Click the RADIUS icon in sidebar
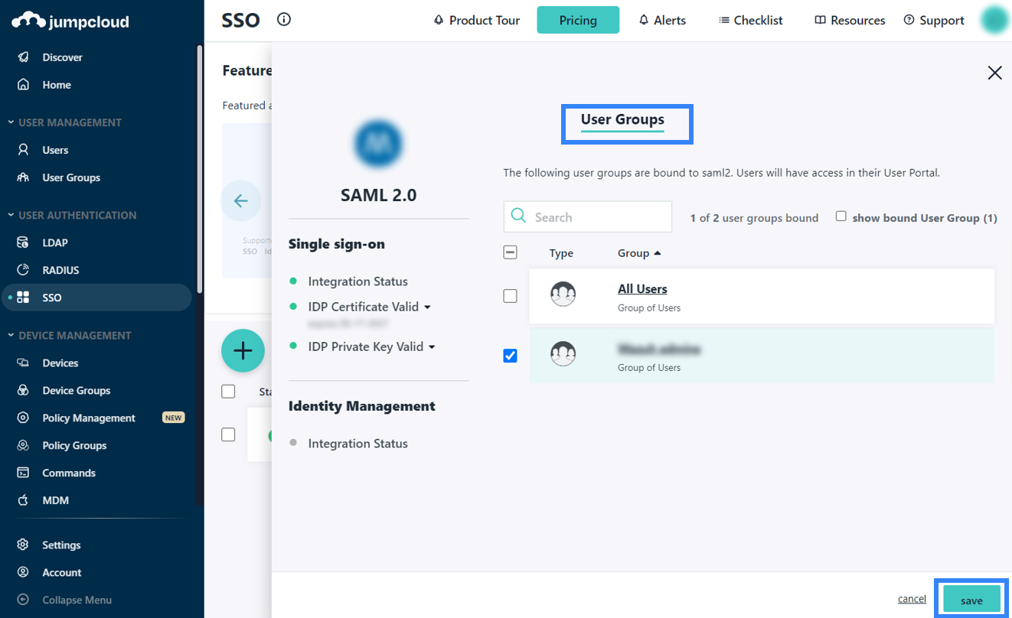This screenshot has height=618, width=1012. click(x=23, y=270)
